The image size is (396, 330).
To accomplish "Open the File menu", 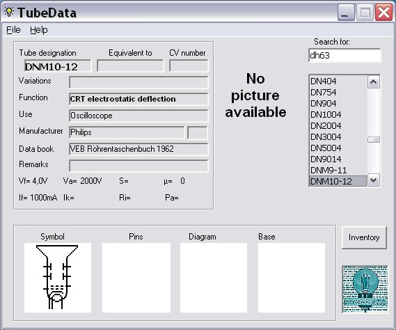I will point(13,30).
